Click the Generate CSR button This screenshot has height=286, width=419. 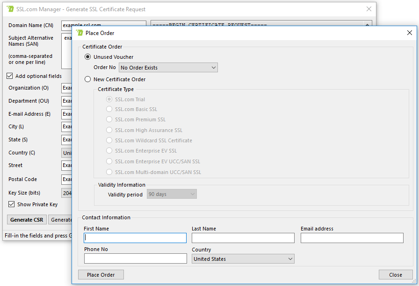27,220
